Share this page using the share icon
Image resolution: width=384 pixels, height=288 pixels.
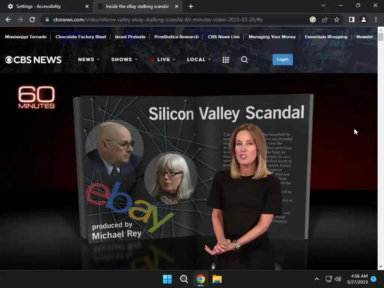[x=325, y=19]
